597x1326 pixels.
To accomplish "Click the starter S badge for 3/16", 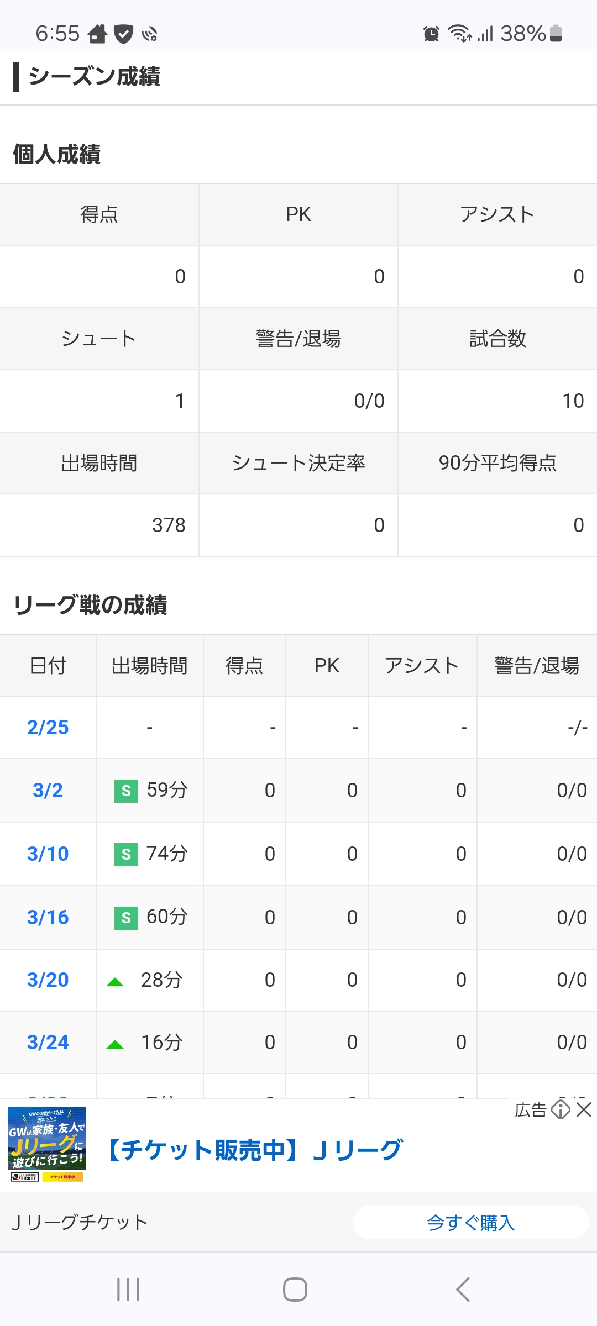I will coord(126,918).
